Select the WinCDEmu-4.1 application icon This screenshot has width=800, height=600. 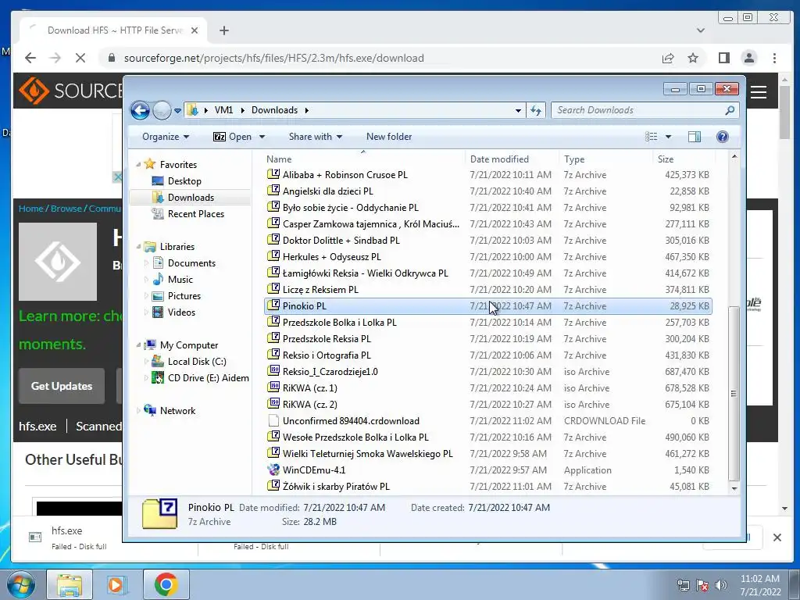tap(273, 470)
